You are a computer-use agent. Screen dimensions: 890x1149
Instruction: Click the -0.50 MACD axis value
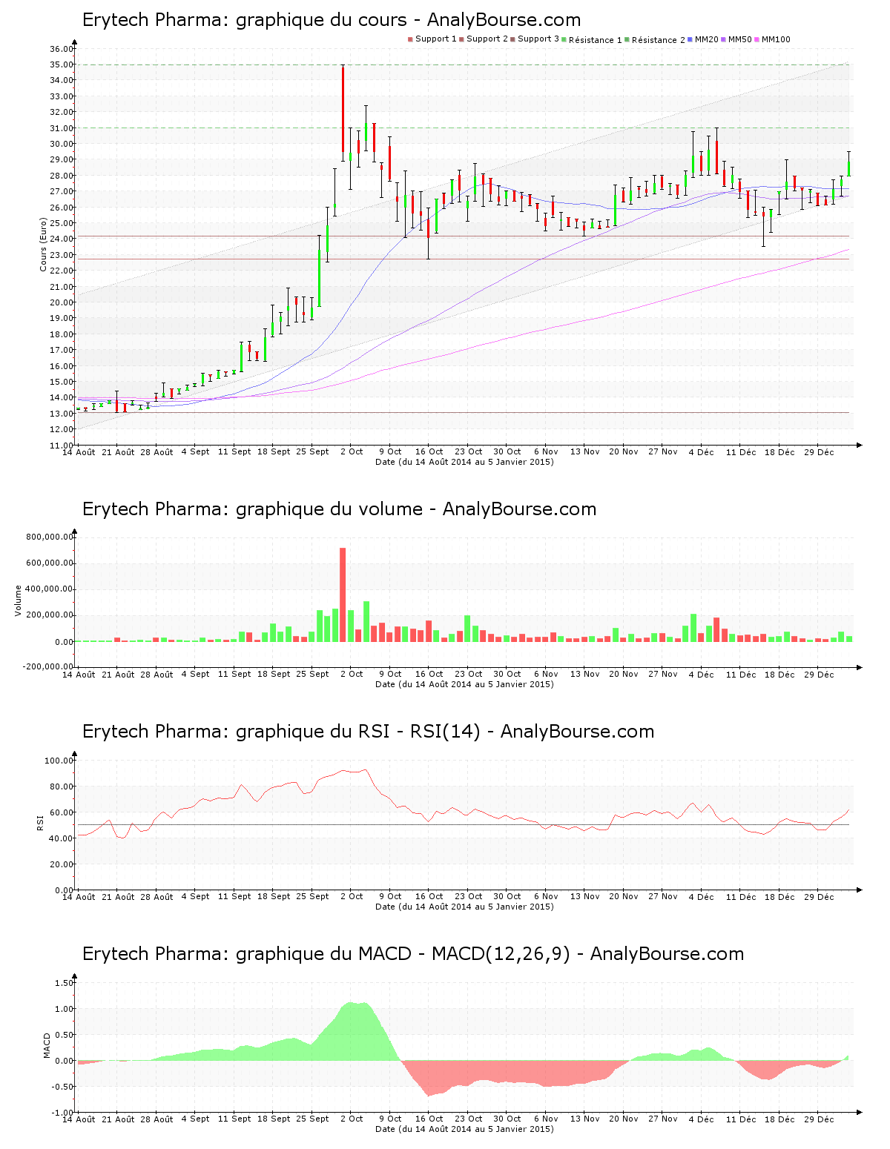click(x=63, y=1087)
